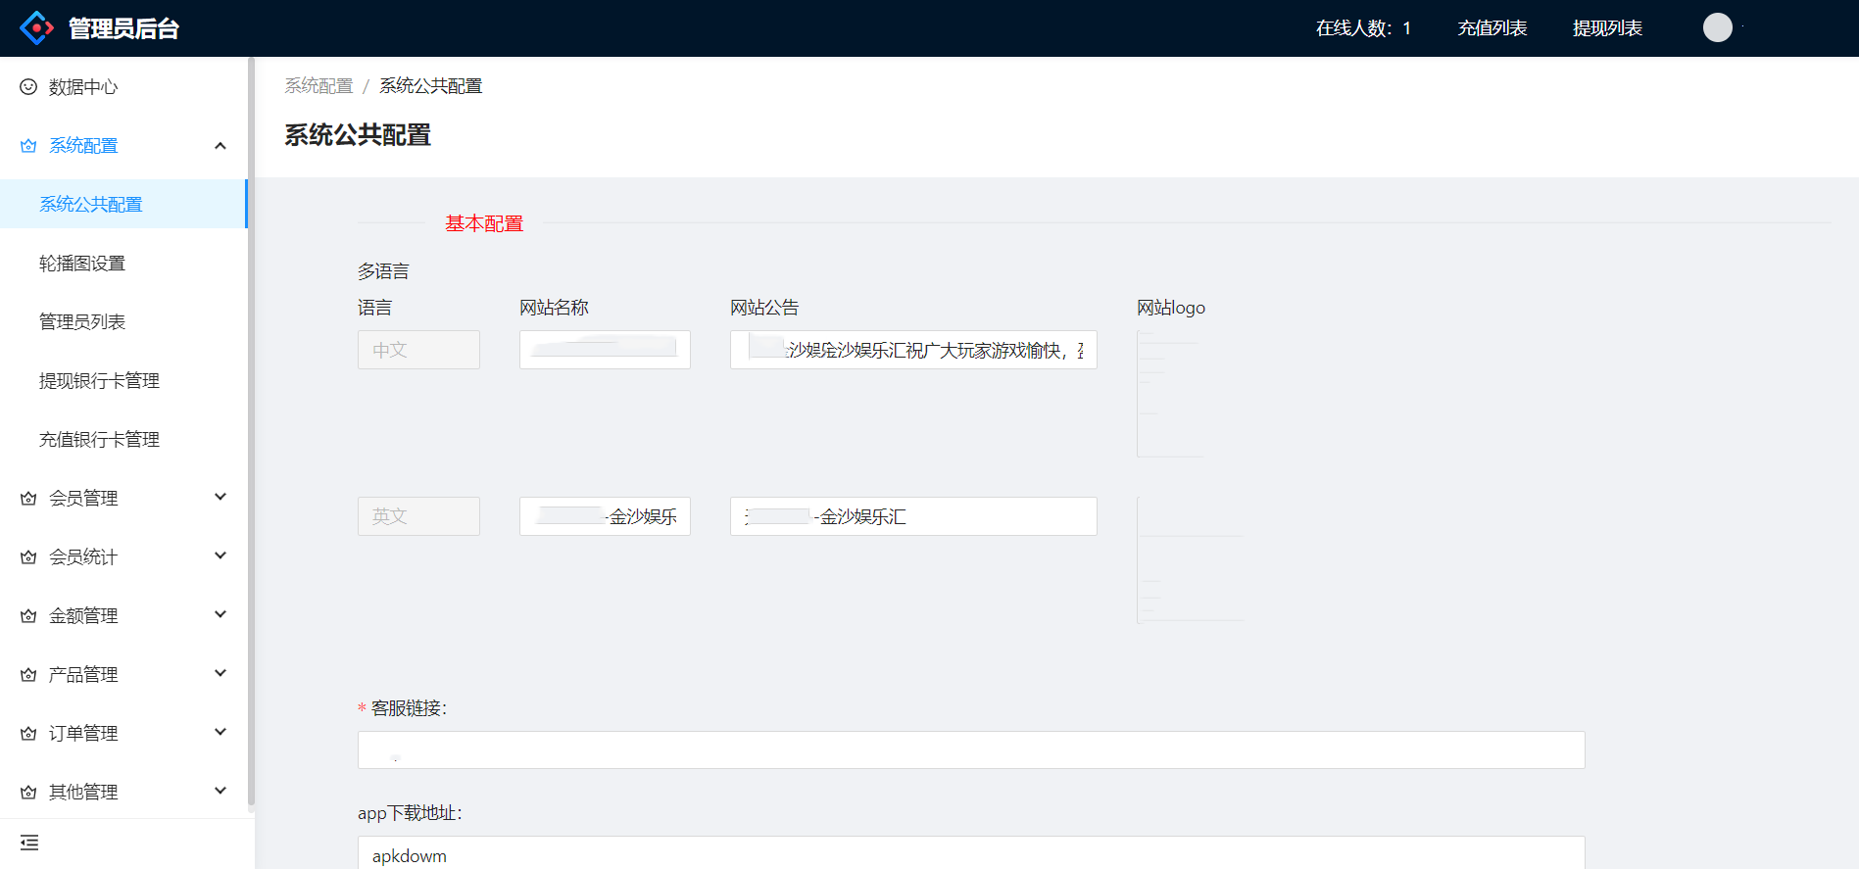Click the 系统配置 breadcrumb link
This screenshot has width=1859, height=869.
(x=318, y=86)
